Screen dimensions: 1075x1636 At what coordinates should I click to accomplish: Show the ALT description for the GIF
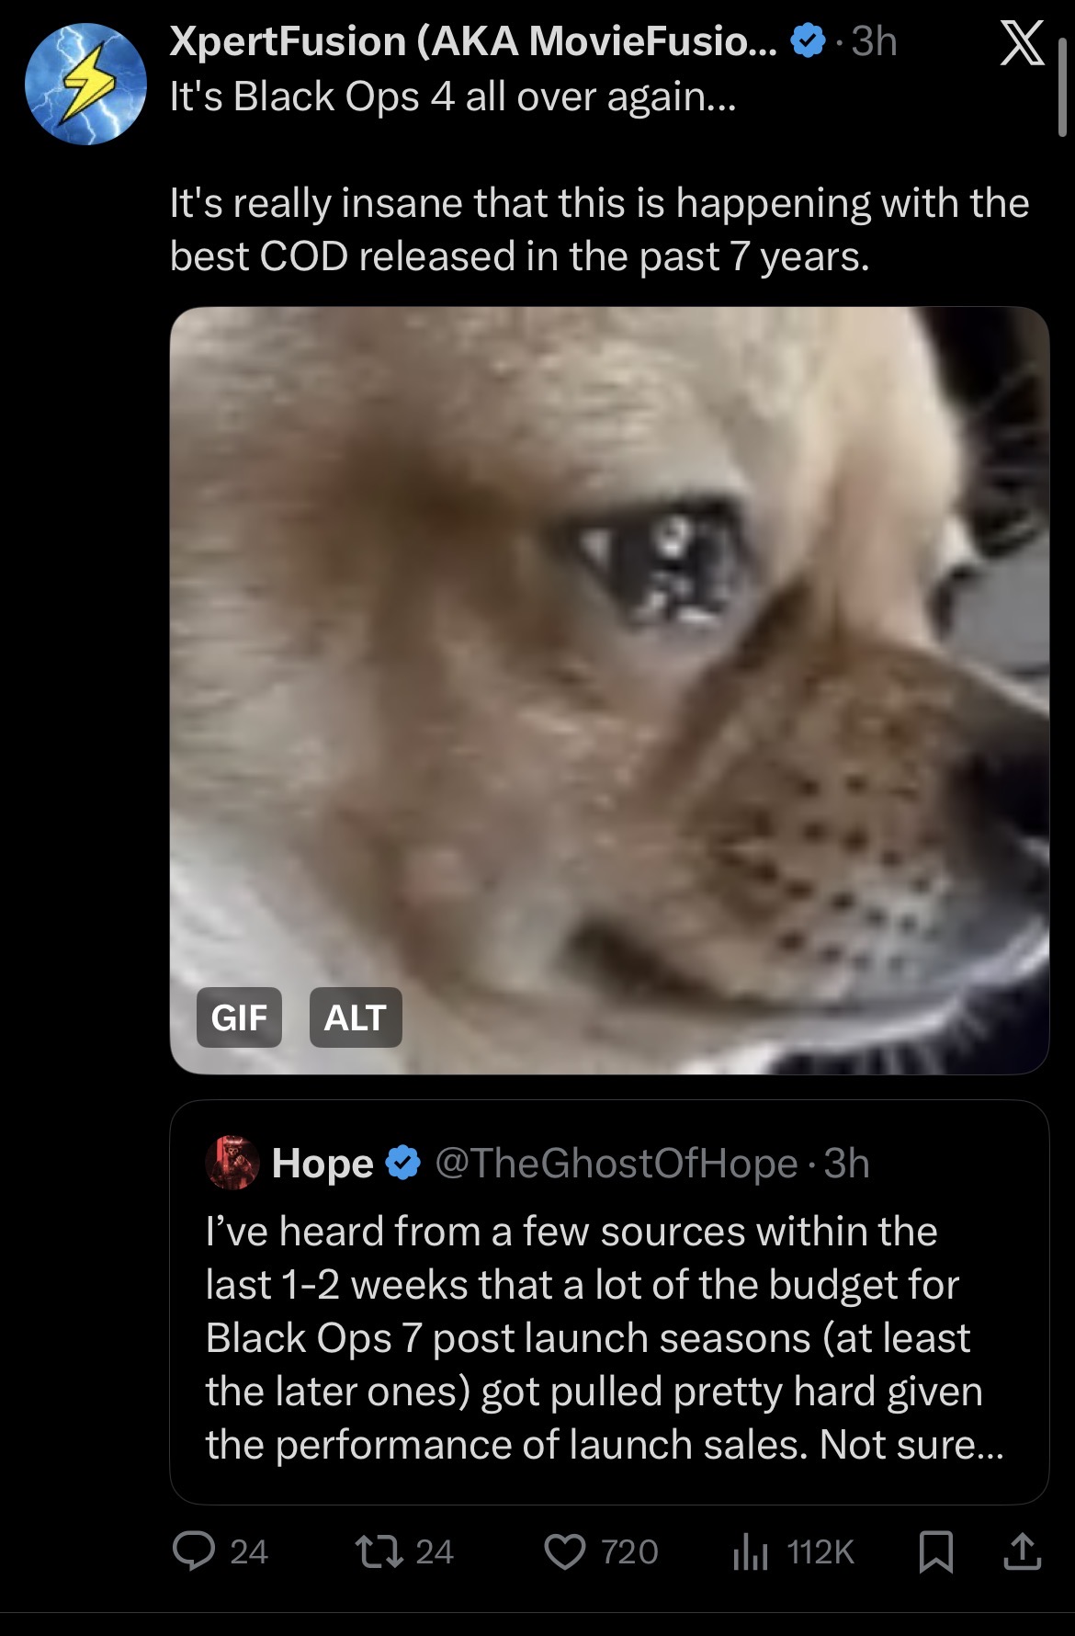(356, 1017)
